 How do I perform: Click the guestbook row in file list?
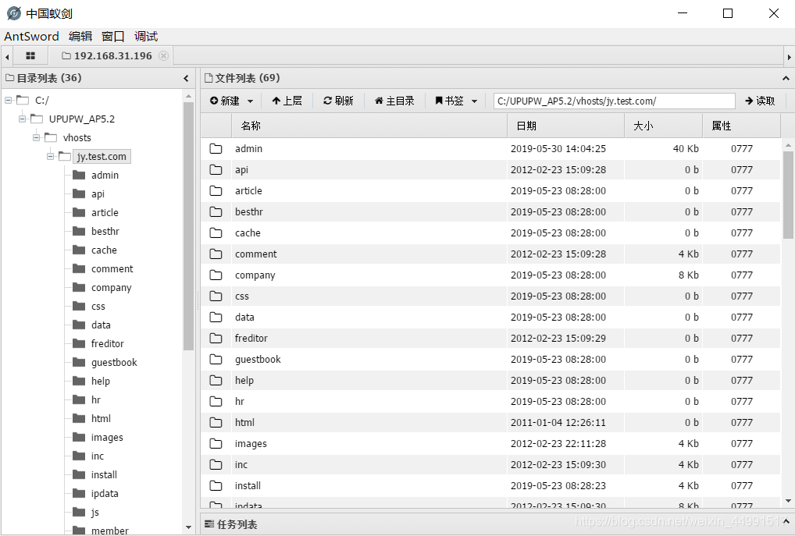click(490, 359)
